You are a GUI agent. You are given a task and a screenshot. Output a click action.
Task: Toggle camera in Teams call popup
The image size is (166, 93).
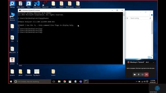pyautogui.click(x=135, y=75)
